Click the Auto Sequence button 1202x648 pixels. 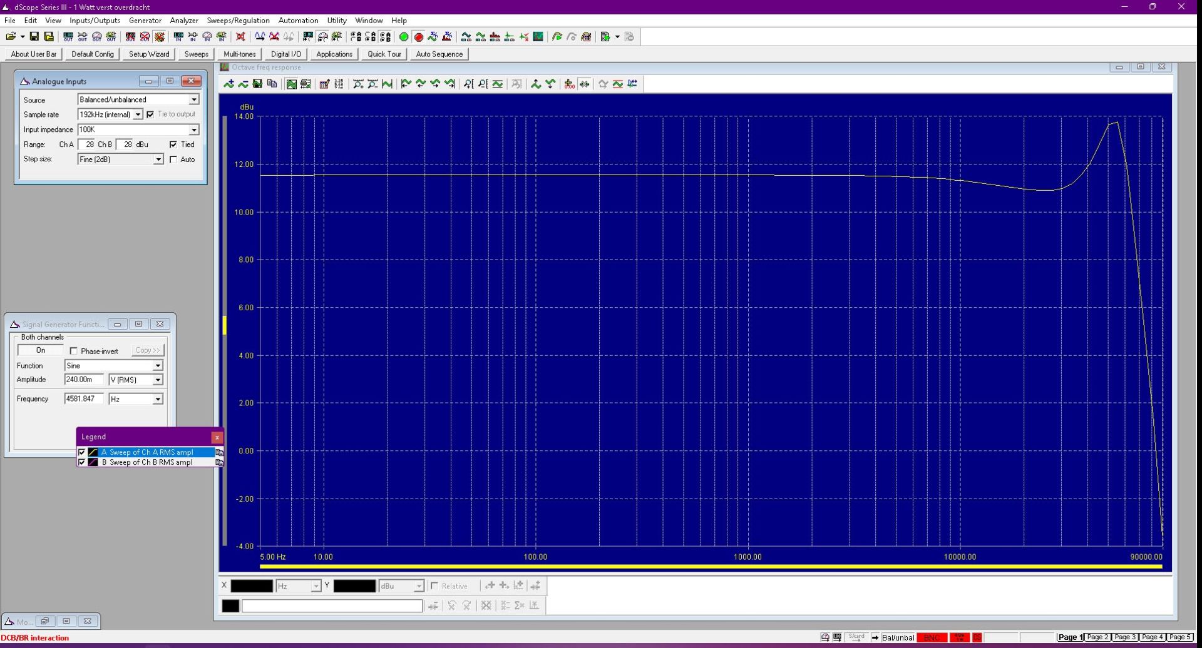pyautogui.click(x=439, y=54)
